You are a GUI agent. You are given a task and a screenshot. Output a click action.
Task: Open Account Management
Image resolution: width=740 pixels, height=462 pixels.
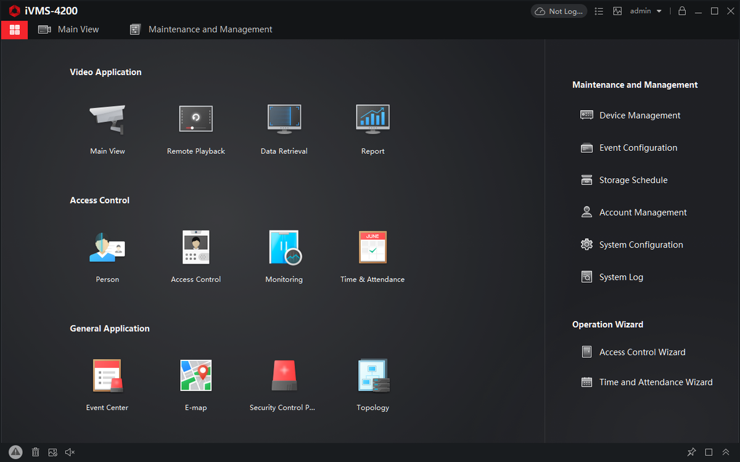pyautogui.click(x=633, y=213)
